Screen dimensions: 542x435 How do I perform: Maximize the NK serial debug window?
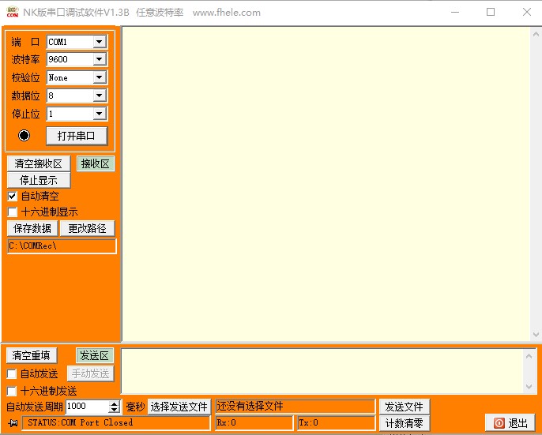pyautogui.click(x=491, y=12)
